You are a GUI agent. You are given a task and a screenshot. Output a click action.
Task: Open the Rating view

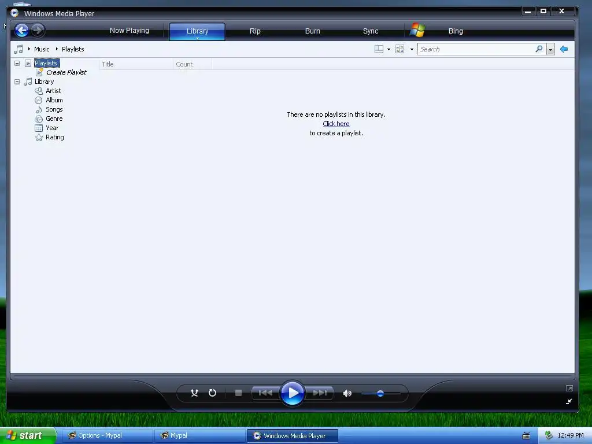coord(55,137)
